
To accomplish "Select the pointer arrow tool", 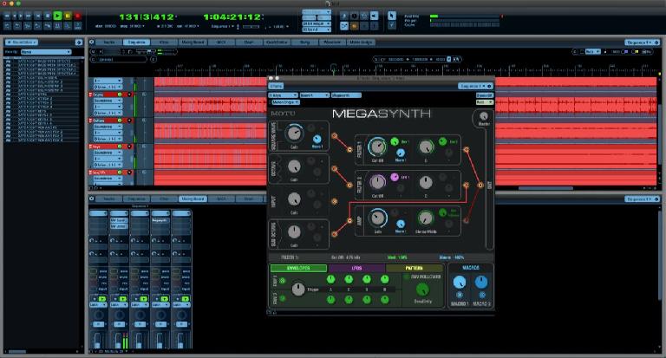I will point(392,16).
